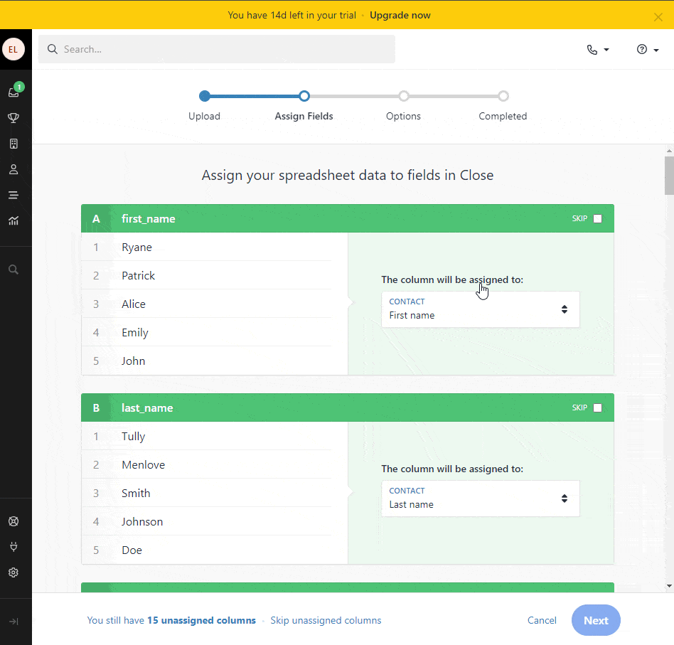Click the Upload step circle on progress bar
The width and height of the screenshot is (674, 645).
pos(205,96)
